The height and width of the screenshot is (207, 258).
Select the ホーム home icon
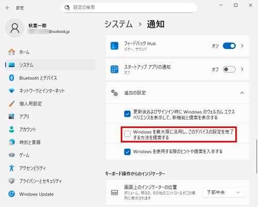(x=11, y=52)
